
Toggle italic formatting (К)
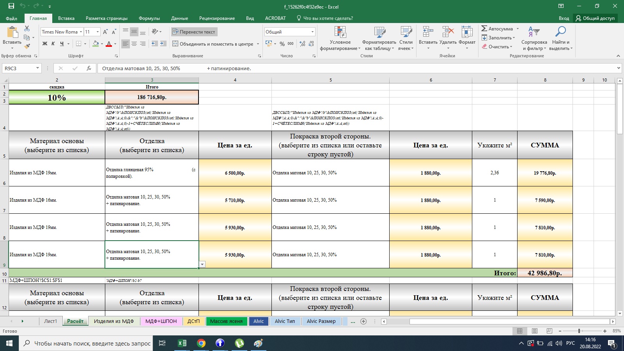coord(53,44)
